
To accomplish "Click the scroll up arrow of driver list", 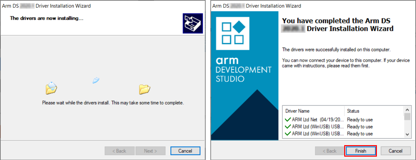I will (407, 110).
